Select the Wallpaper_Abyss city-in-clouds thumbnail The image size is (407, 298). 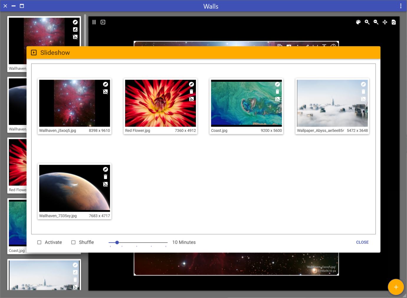pos(332,103)
